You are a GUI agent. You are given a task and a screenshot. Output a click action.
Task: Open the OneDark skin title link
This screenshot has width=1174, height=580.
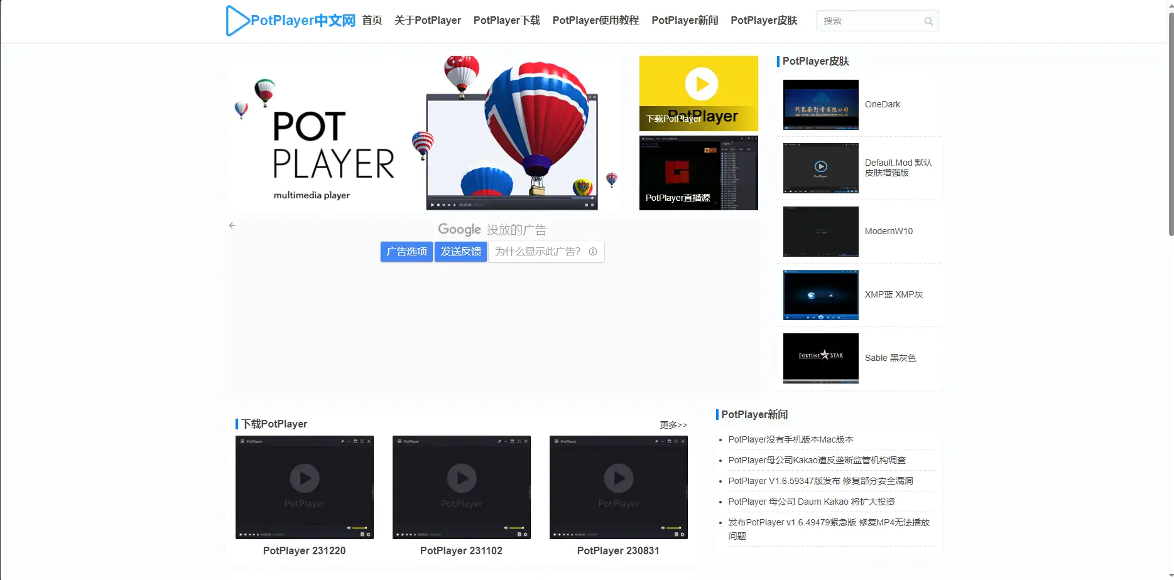pos(883,105)
